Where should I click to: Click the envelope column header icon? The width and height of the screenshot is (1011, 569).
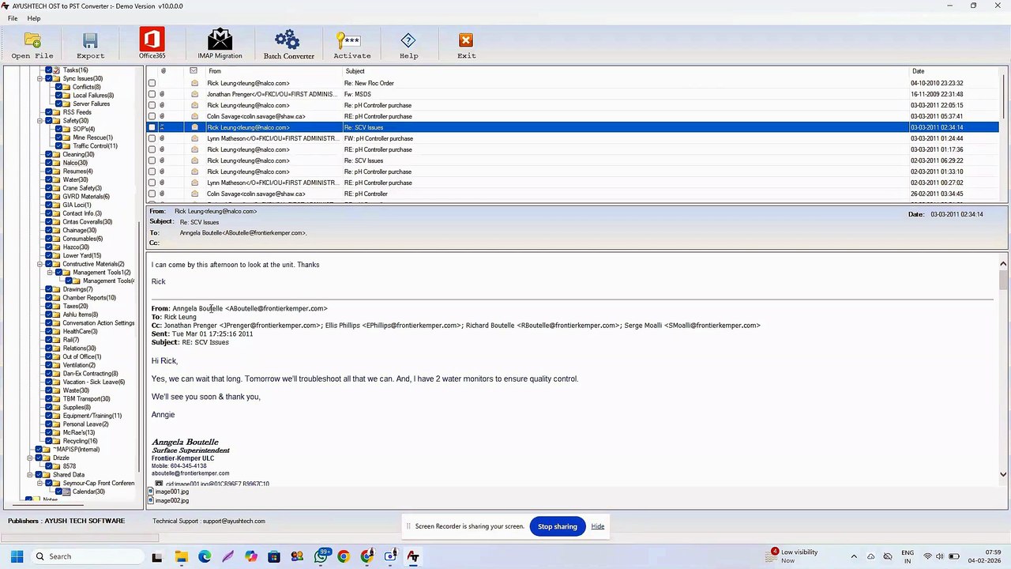(x=194, y=71)
